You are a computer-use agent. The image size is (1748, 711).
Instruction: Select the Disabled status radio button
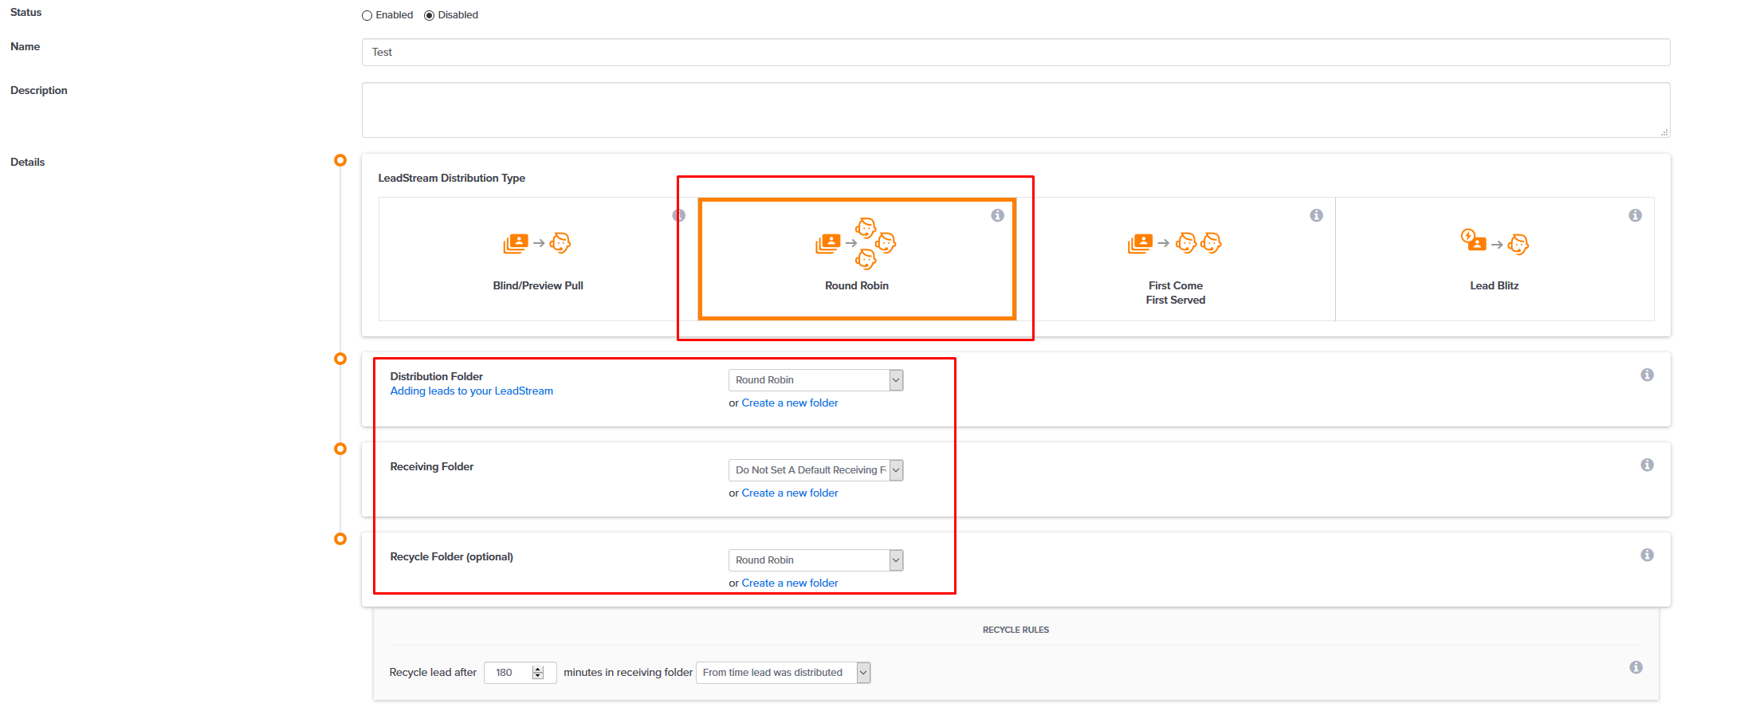430,16
